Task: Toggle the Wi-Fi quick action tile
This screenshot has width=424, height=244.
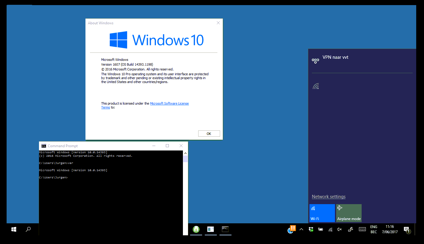Action: click(x=322, y=213)
